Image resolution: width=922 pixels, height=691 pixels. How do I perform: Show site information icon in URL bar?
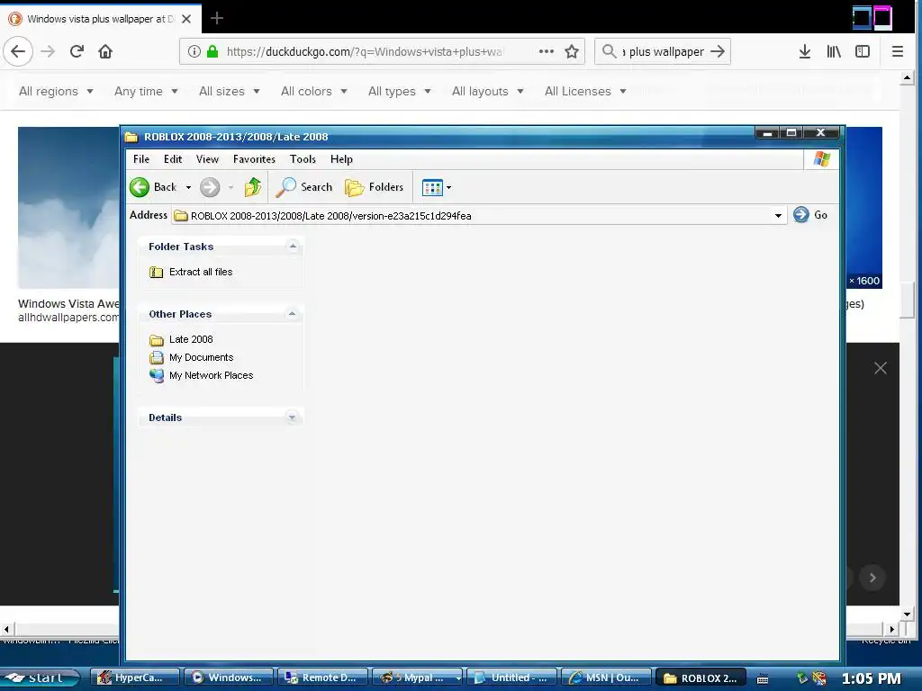pyautogui.click(x=194, y=51)
